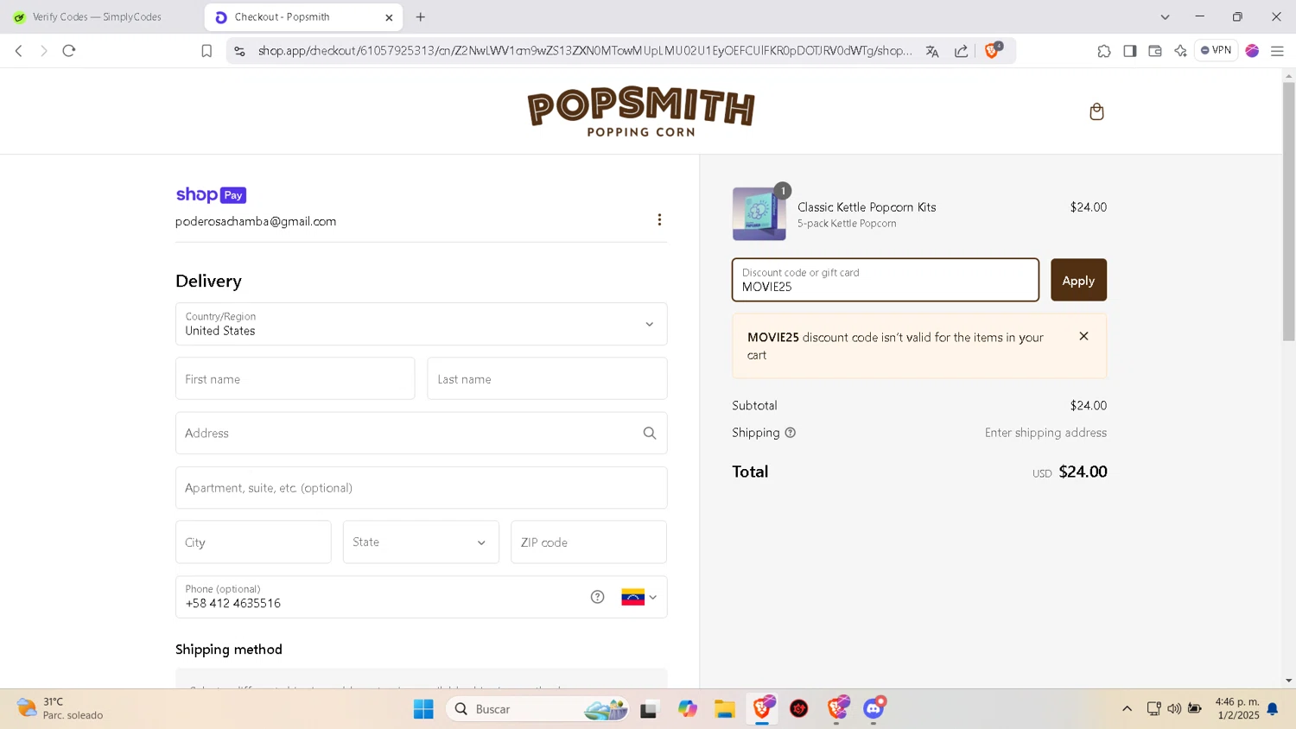Focus the First name field
The image size is (1296, 729).
point(295,378)
